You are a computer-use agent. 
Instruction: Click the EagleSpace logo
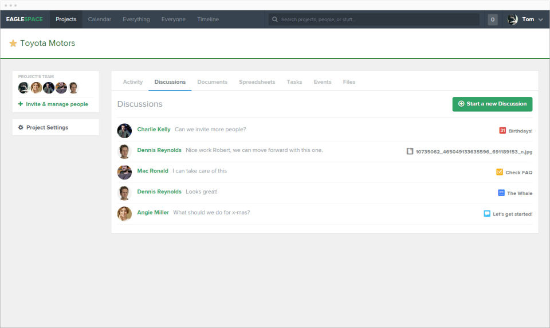(x=25, y=19)
